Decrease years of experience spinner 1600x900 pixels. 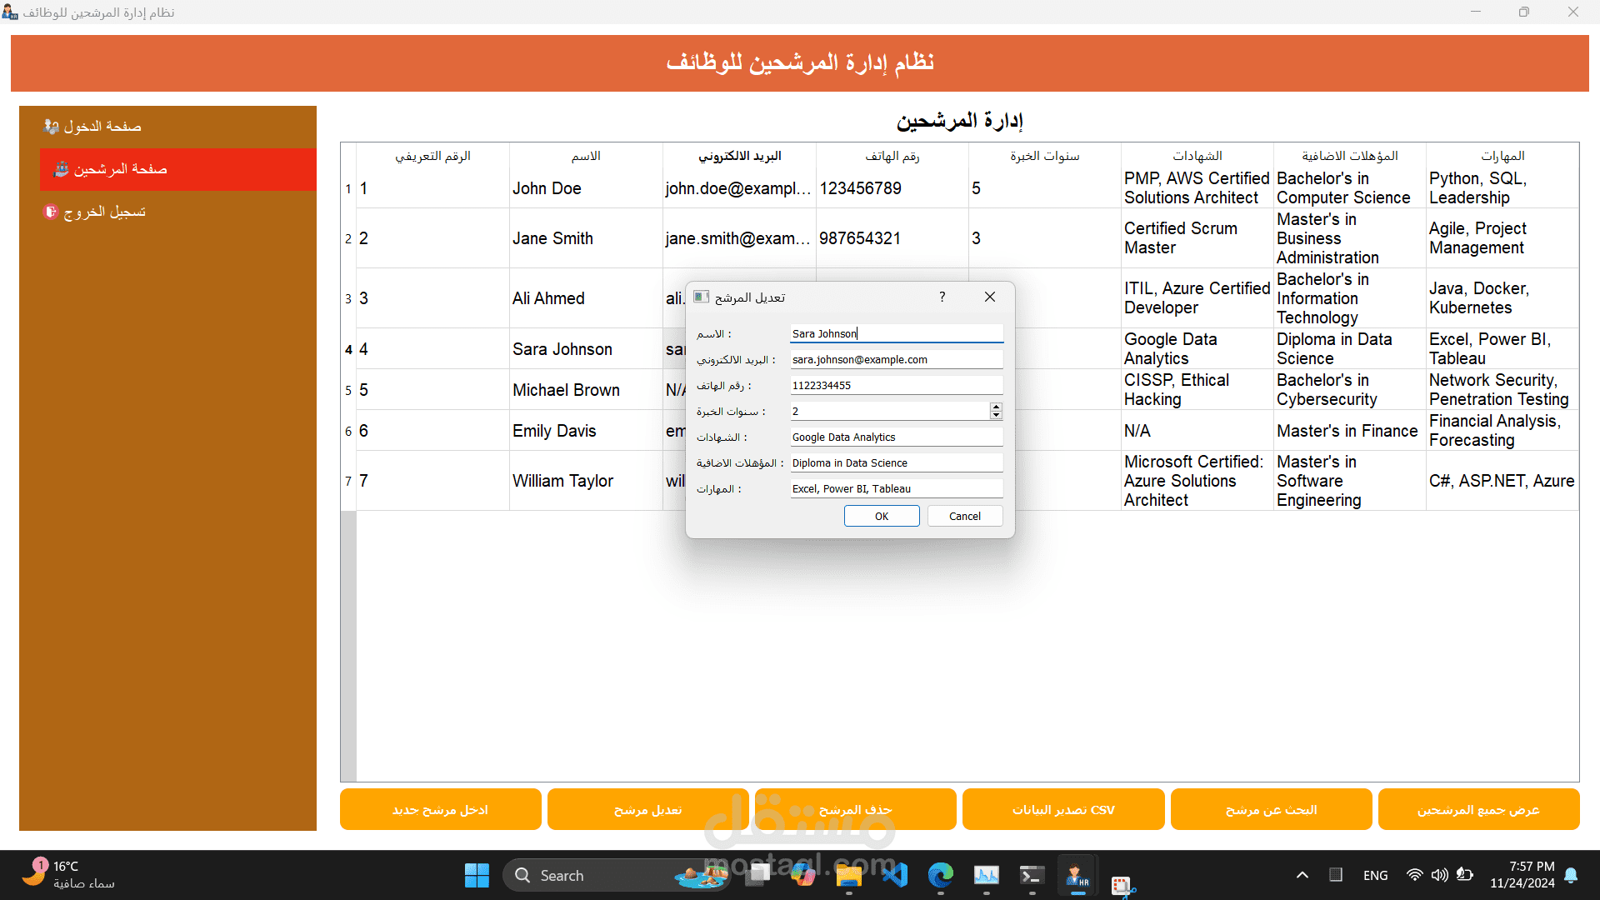996,415
